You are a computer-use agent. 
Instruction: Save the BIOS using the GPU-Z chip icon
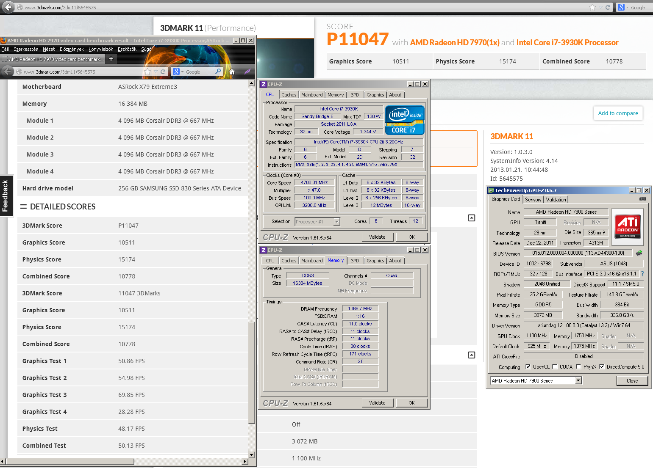(x=639, y=253)
